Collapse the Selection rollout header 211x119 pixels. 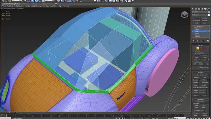pyautogui.click(x=200, y=46)
